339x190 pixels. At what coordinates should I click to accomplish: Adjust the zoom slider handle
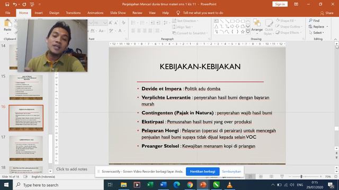pyautogui.click(x=301, y=177)
